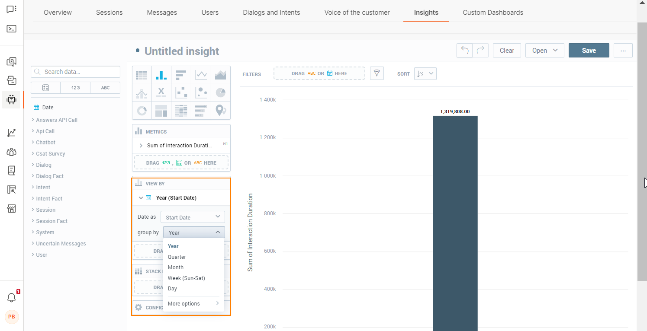Switch to the Overview tab

pyautogui.click(x=58, y=13)
